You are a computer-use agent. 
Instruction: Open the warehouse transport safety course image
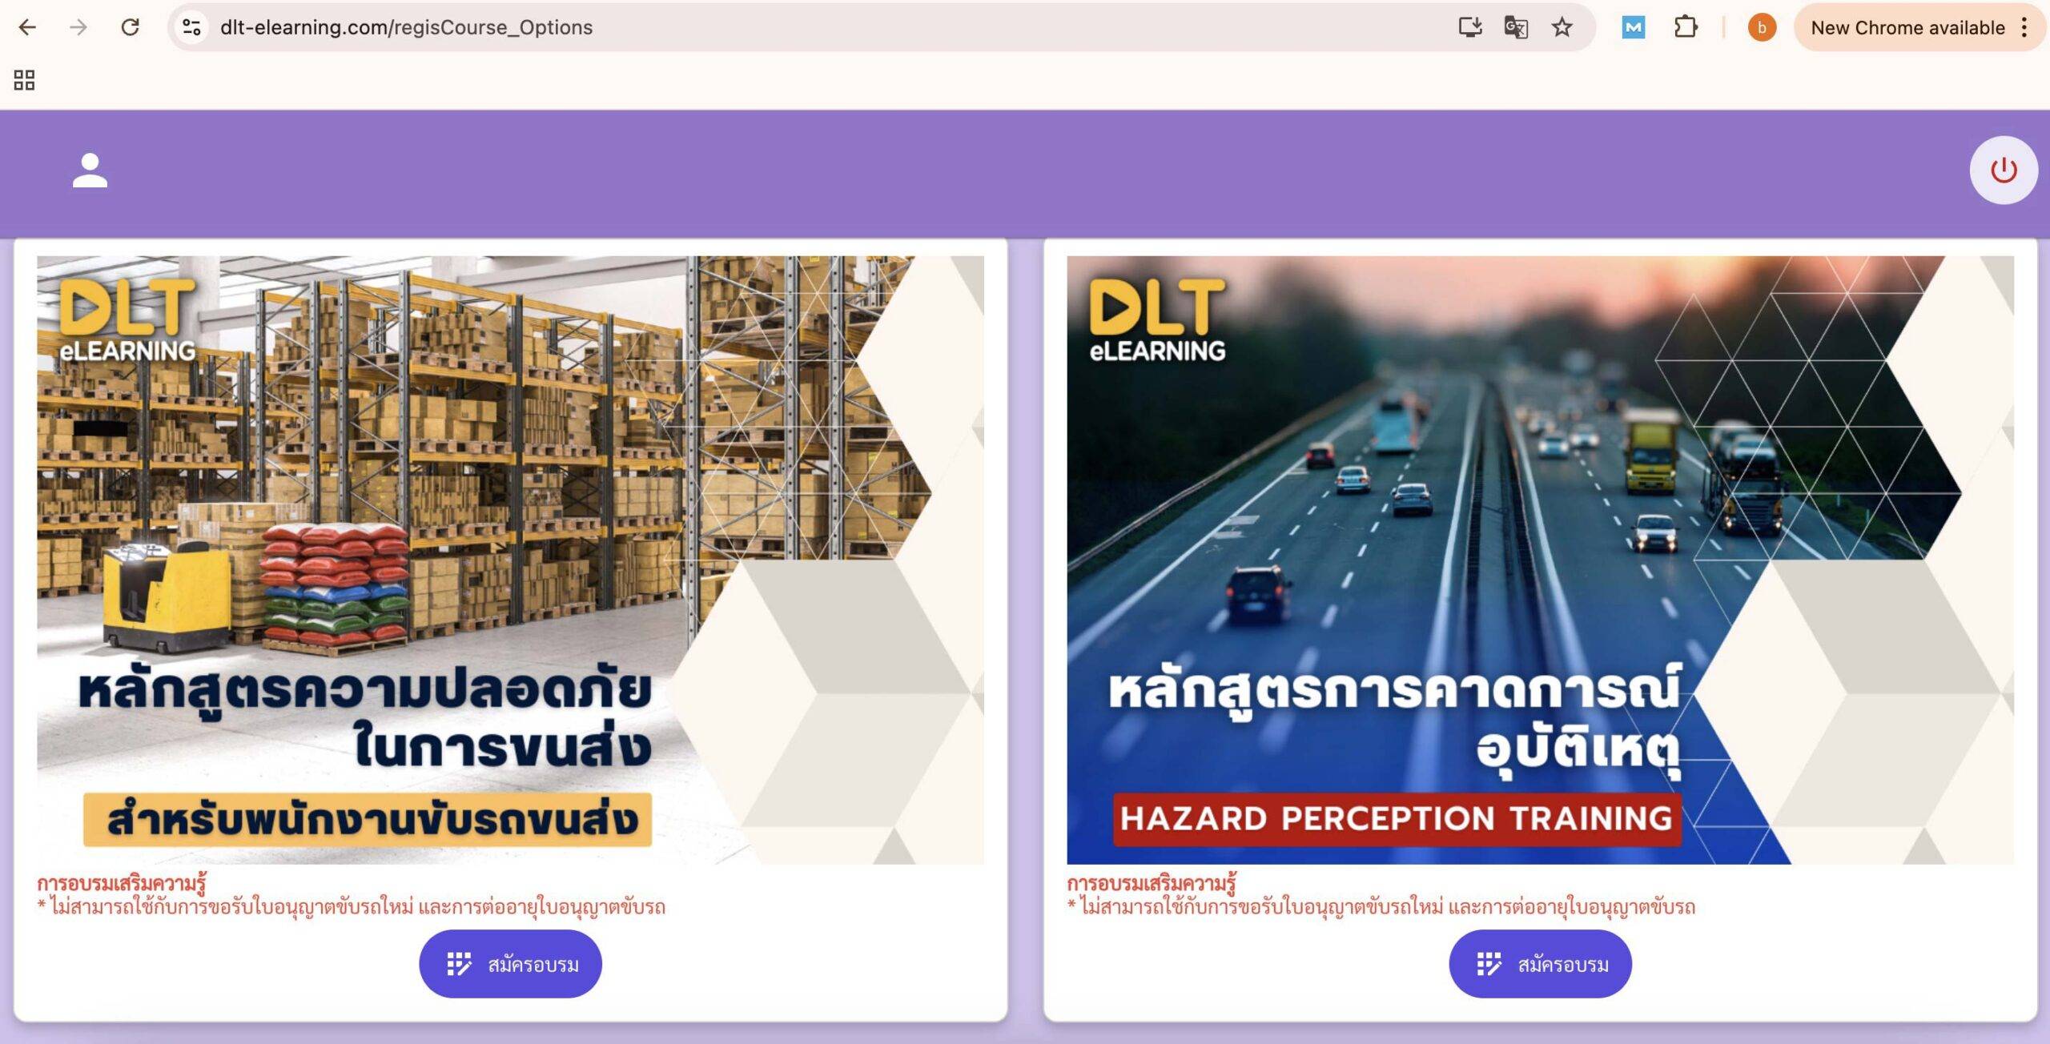point(510,560)
